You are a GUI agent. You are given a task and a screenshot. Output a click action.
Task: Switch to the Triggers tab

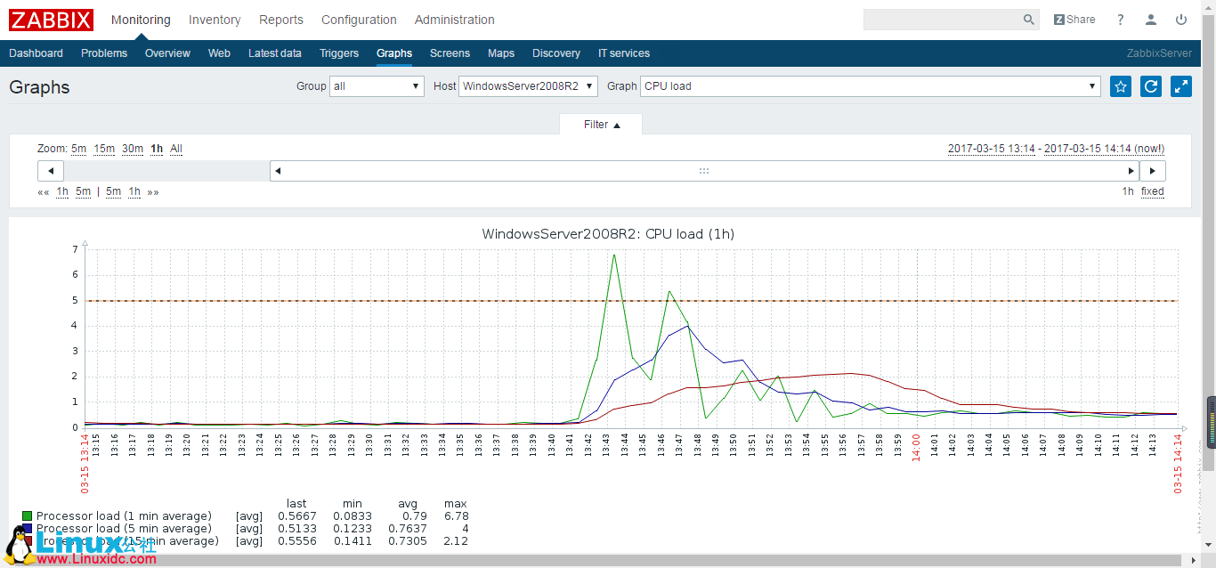(x=338, y=53)
